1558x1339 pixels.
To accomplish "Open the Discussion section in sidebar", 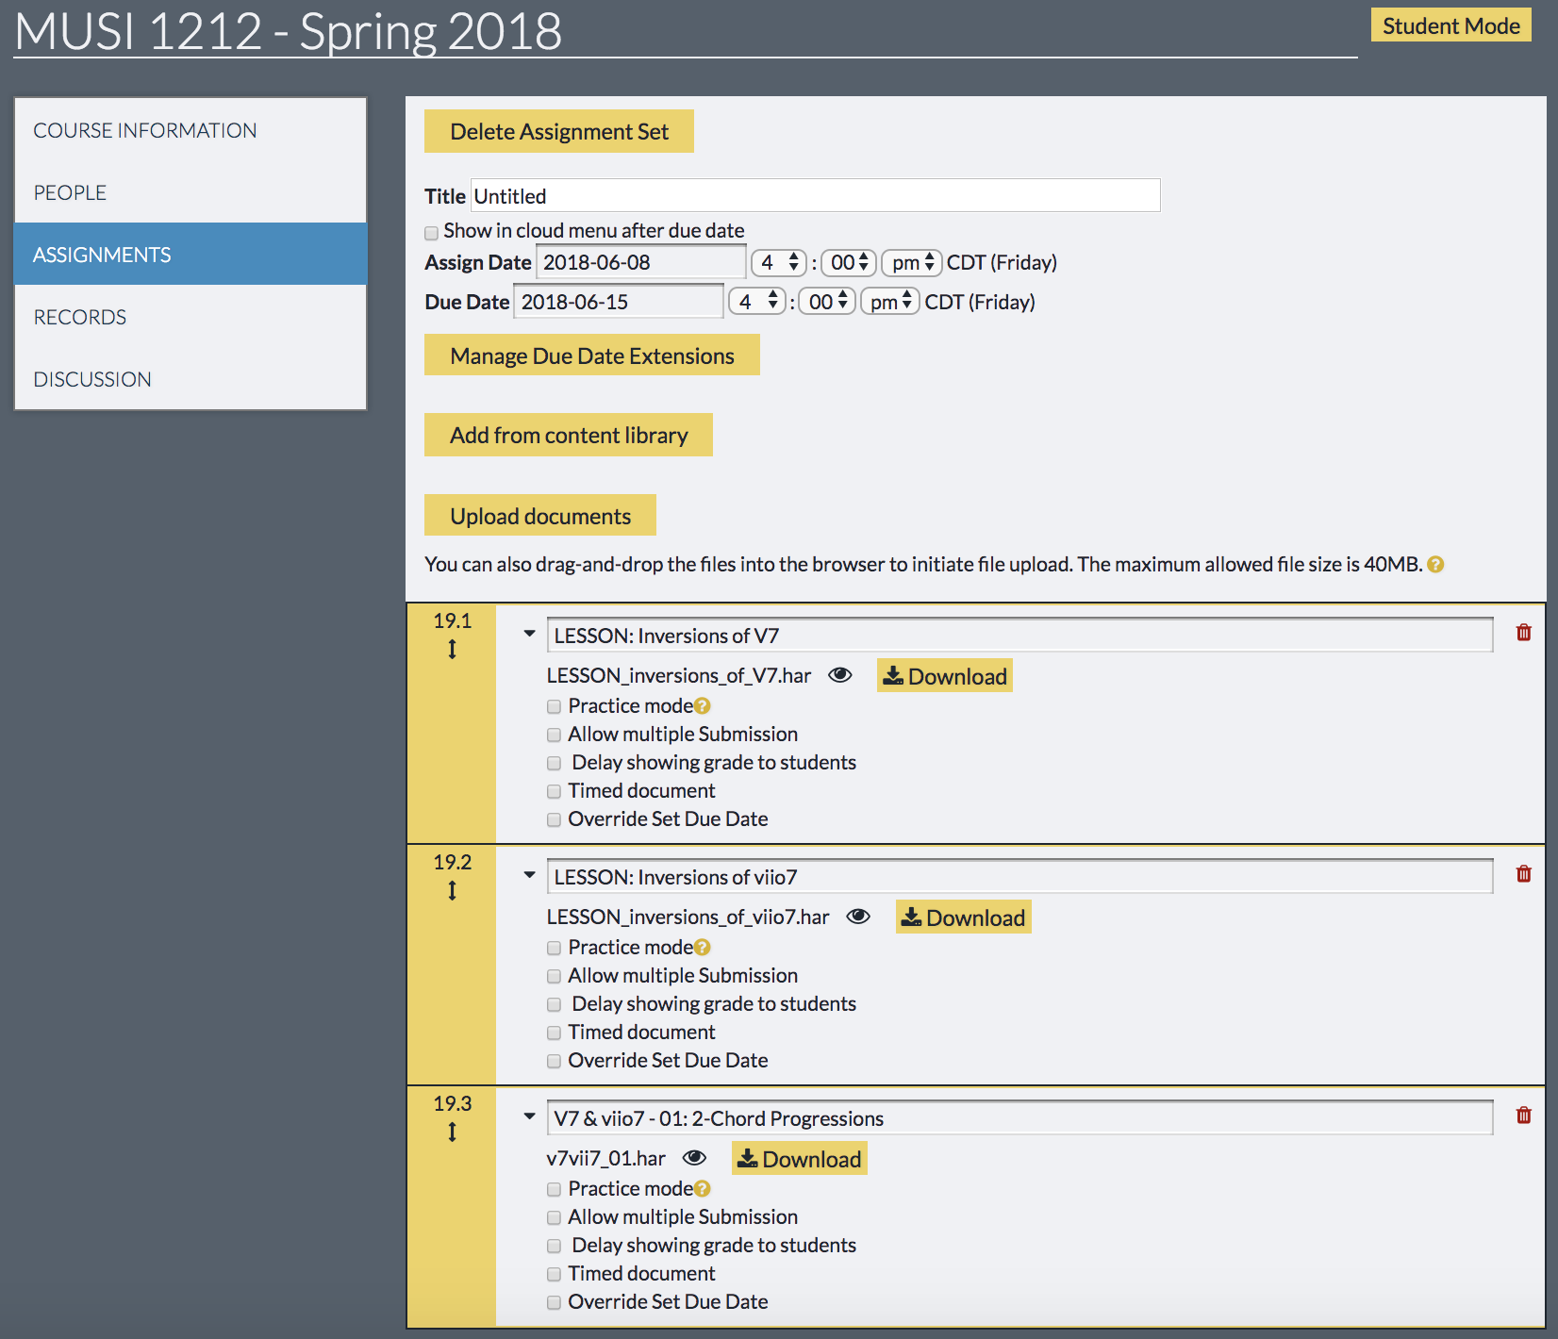I will 92,379.
